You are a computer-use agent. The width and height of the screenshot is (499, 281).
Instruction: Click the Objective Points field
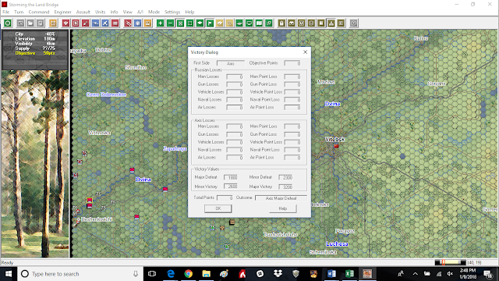tap(292, 63)
